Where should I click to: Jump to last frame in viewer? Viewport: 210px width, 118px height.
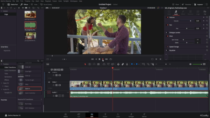pyautogui.click(x=106, y=59)
